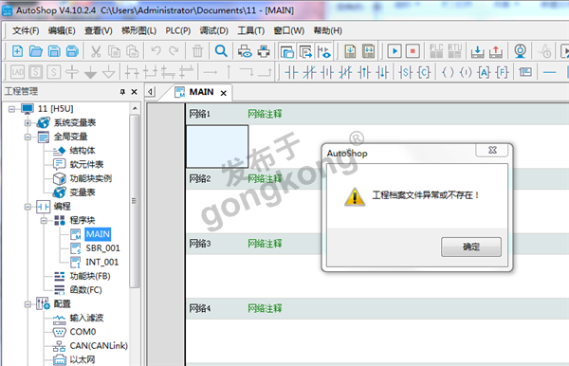Select 软元件表 in project tree
The height and width of the screenshot is (366, 569).
(x=86, y=164)
